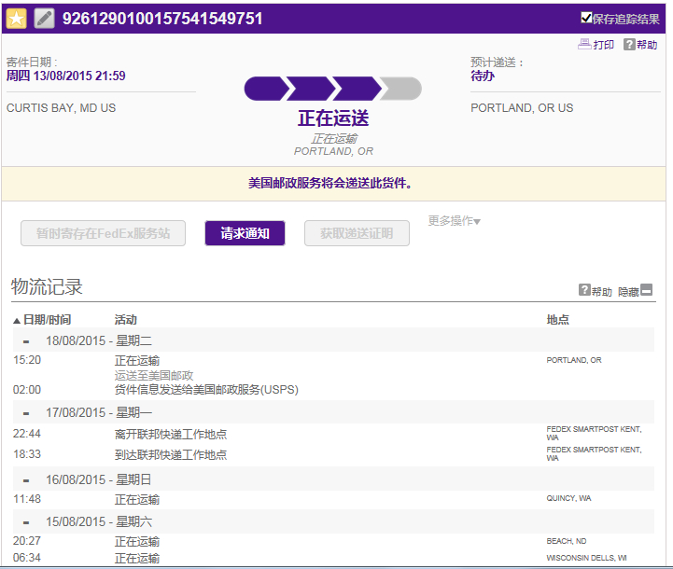Click the 正在运送 status heading
This screenshot has height=569, width=673.
[333, 118]
